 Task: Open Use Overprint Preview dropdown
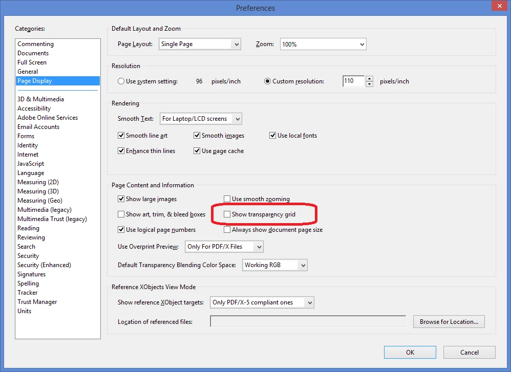pyautogui.click(x=224, y=247)
